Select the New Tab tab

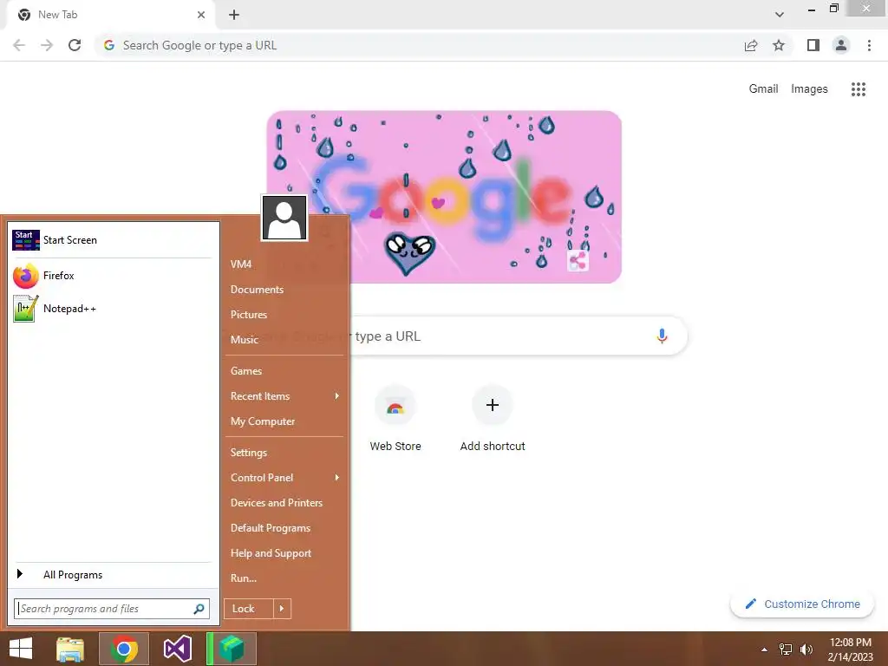coord(110,15)
